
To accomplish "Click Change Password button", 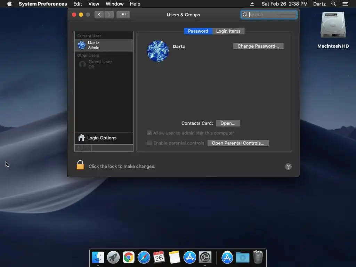I will point(258,46).
